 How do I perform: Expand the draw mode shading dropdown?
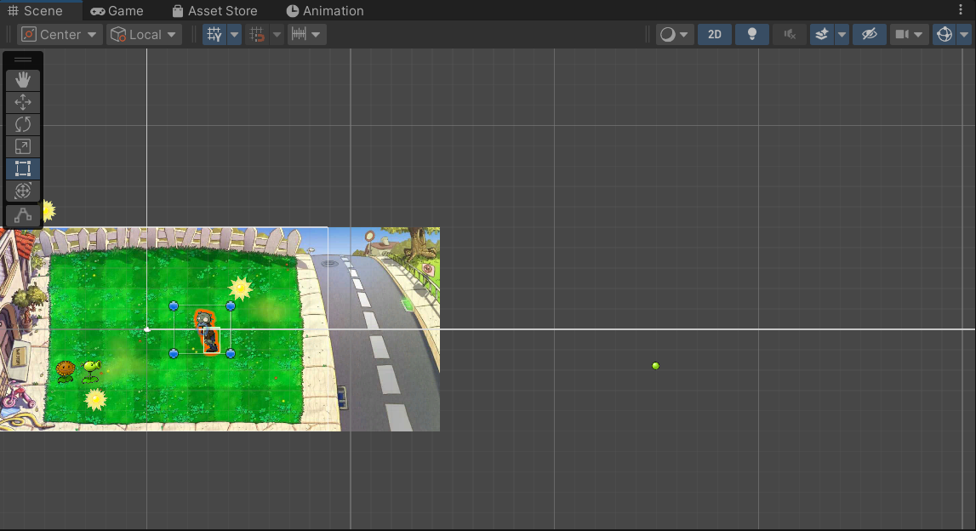(675, 35)
